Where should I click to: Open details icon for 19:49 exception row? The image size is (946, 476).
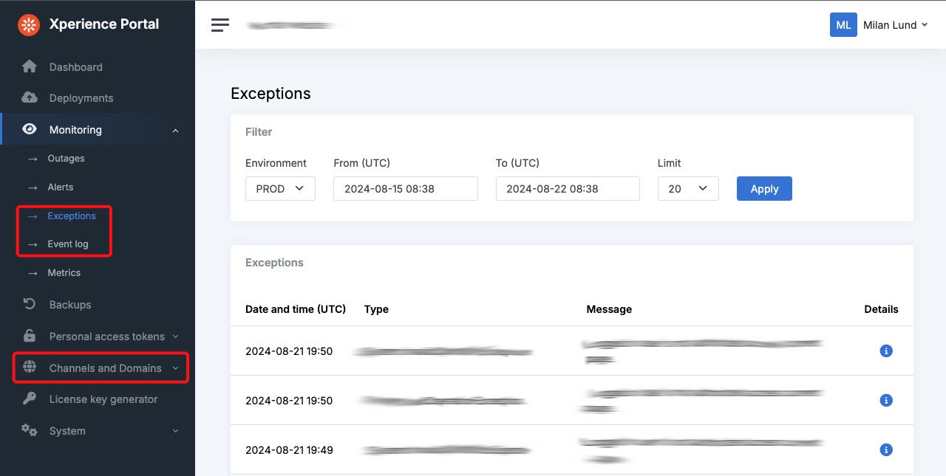[x=886, y=449]
